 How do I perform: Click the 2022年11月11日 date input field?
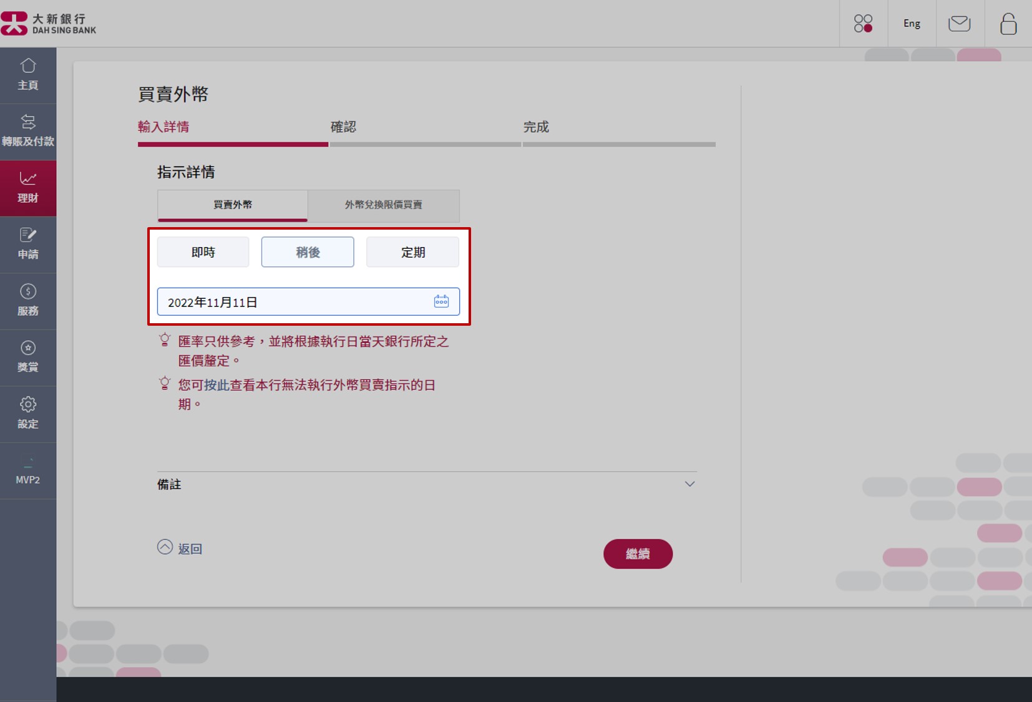(293, 302)
